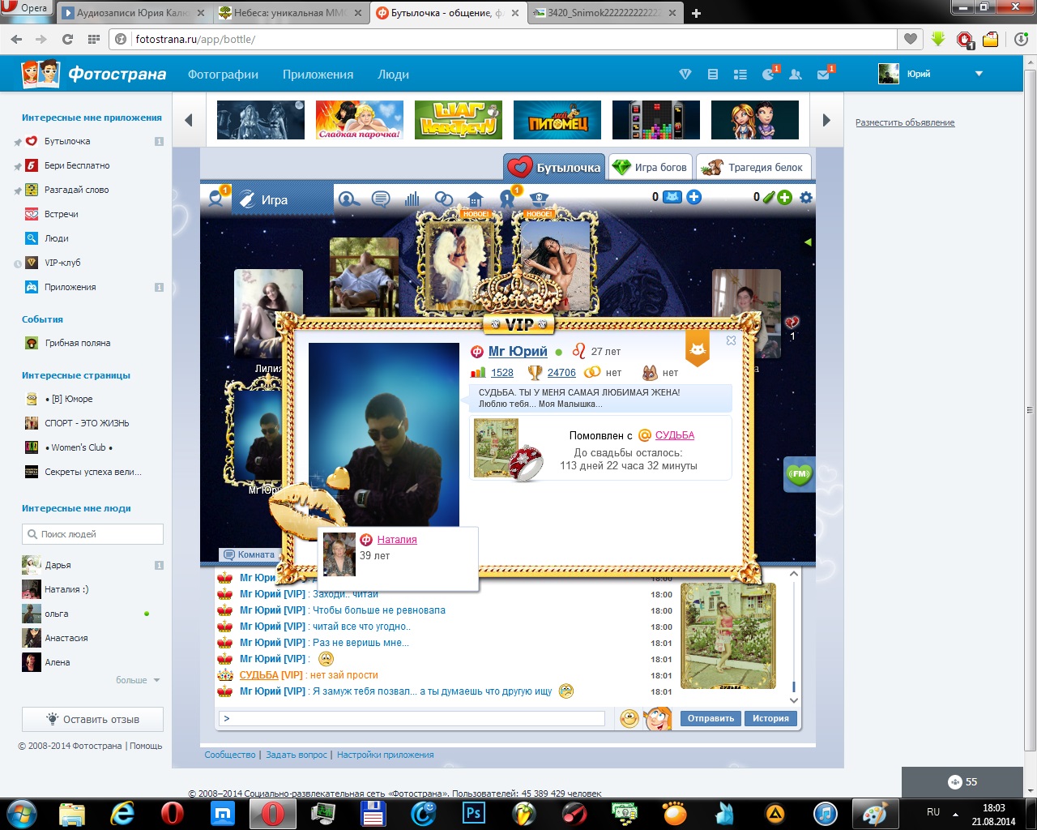Image resolution: width=1037 pixels, height=830 pixels.
Task: Open the Шаг навстречу app thumbnail
Action: click(459, 120)
